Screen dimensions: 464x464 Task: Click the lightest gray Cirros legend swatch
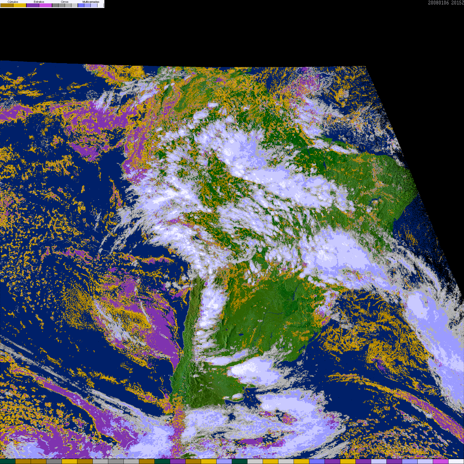pos(74,5)
